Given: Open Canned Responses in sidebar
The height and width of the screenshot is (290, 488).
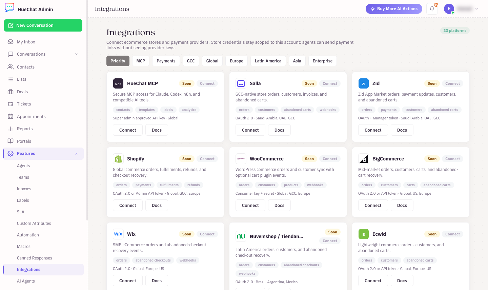Looking at the screenshot, I should pyautogui.click(x=35, y=258).
